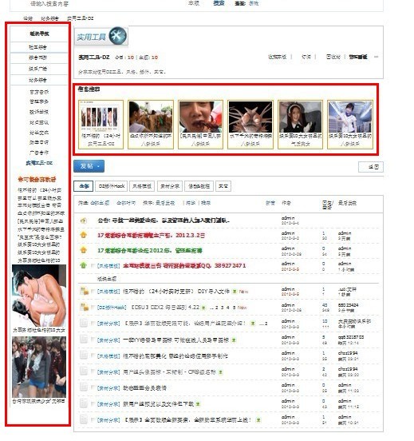This screenshot has height=441, width=414.
Task: Tick checkbox of thread last replied 昨天 12:14
Action: tap(93, 340)
